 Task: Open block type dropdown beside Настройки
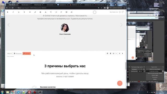click(x=9, y=54)
